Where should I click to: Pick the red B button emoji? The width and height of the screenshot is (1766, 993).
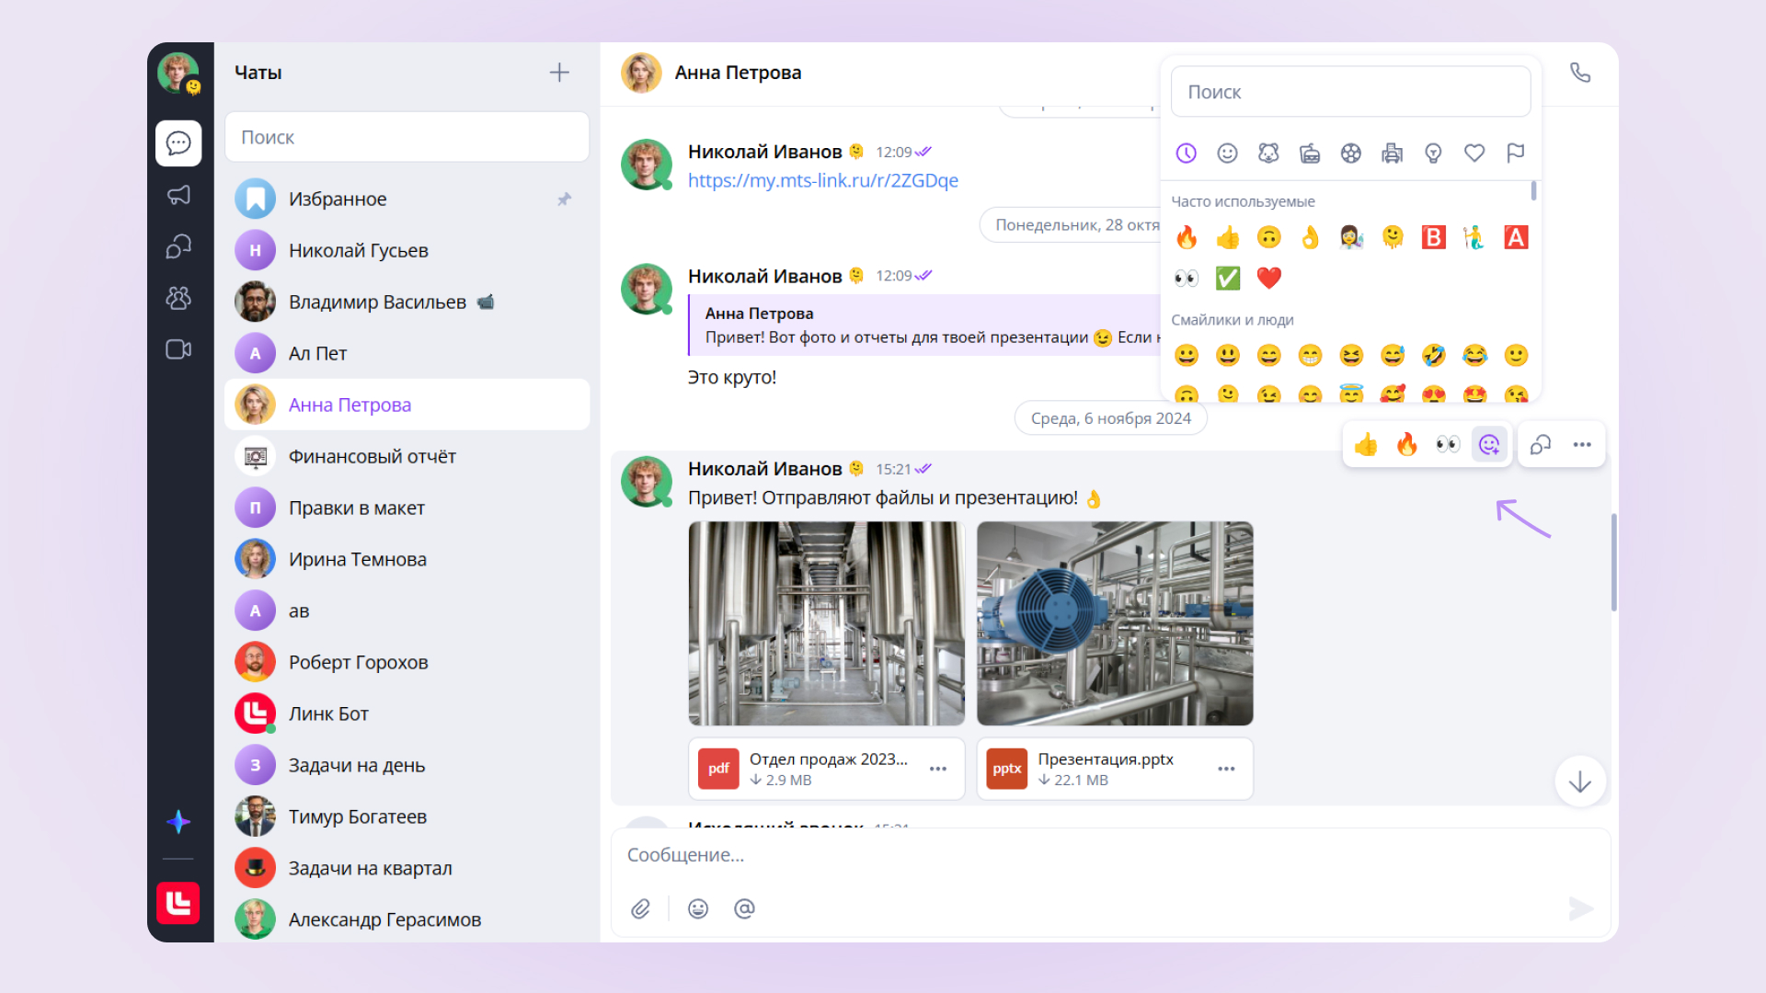pyautogui.click(x=1433, y=237)
